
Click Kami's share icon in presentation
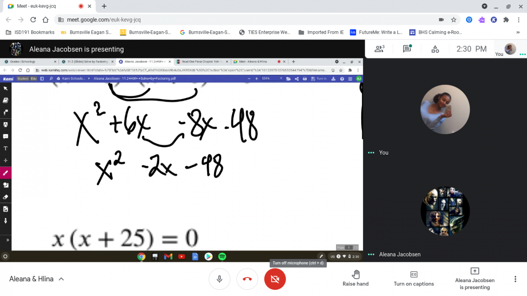296,79
